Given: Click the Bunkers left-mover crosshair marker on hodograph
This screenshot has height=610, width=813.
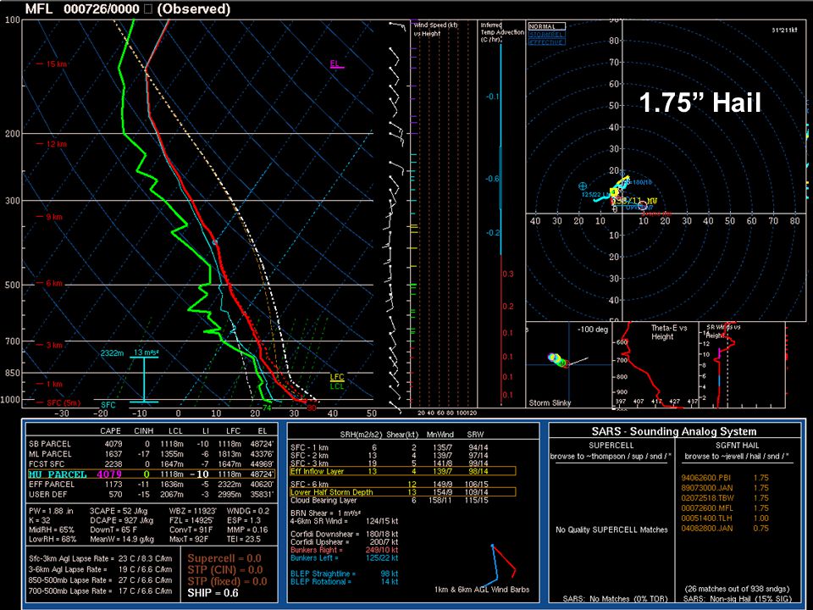Looking at the screenshot, I should tap(583, 186).
